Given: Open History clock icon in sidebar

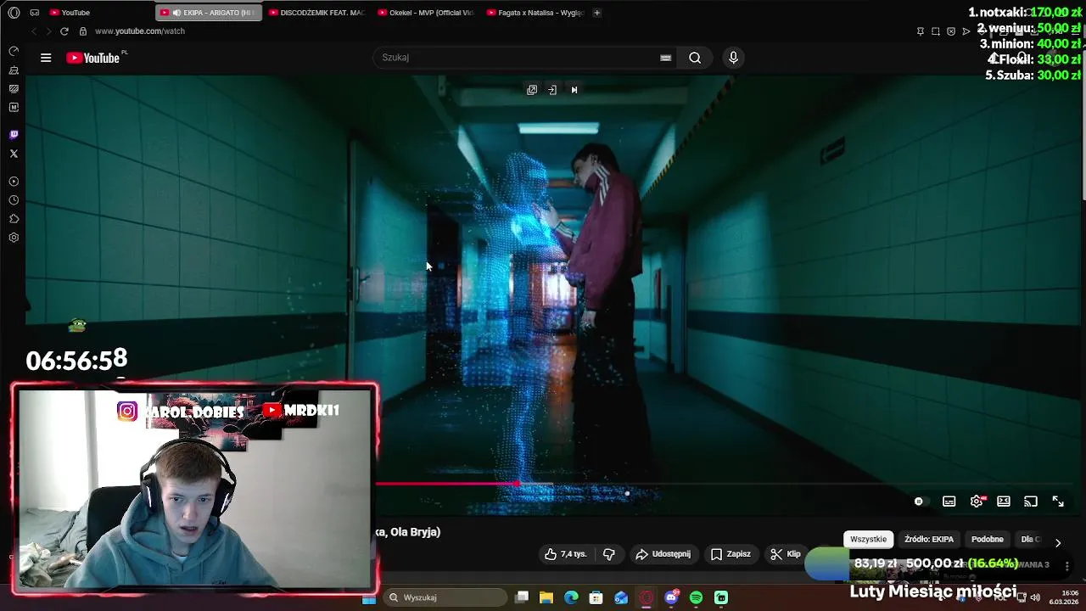Looking at the screenshot, I should point(14,200).
